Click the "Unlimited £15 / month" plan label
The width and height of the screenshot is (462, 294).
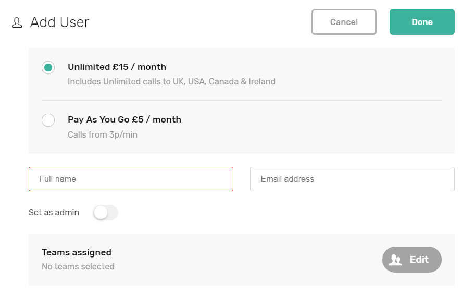(x=117, y=67)
